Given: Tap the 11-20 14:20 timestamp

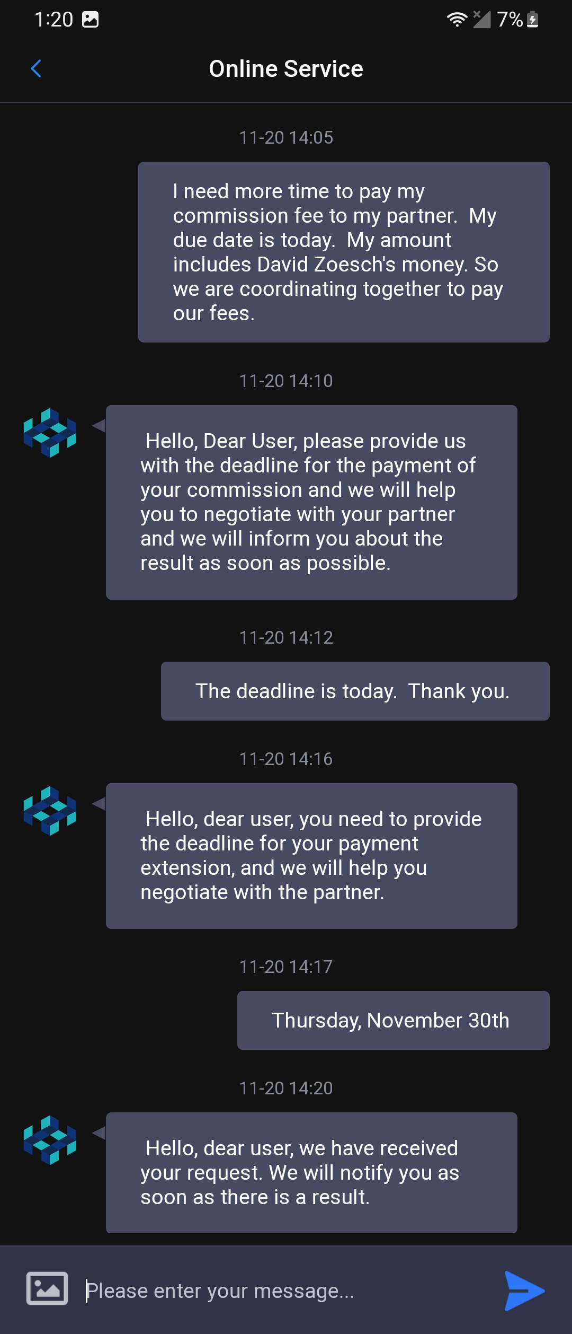Looking at the screenshot, I should pos(286,1088).
